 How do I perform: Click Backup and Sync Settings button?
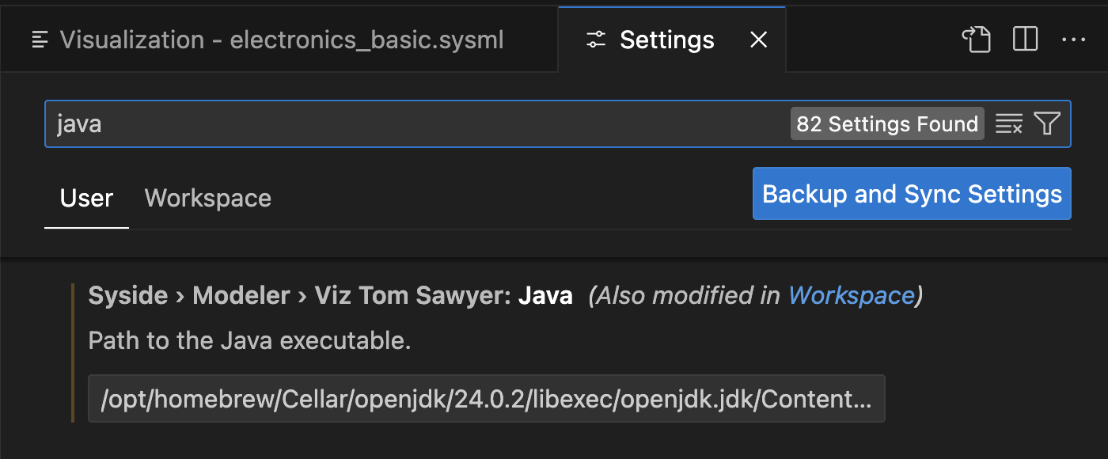point(912,194)
